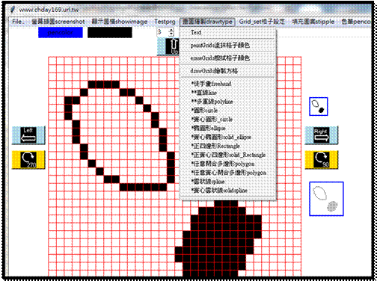Click the Right arrow shift button
Image resolution: width=380 pixels, height=284 pixels.
(322, 135)
